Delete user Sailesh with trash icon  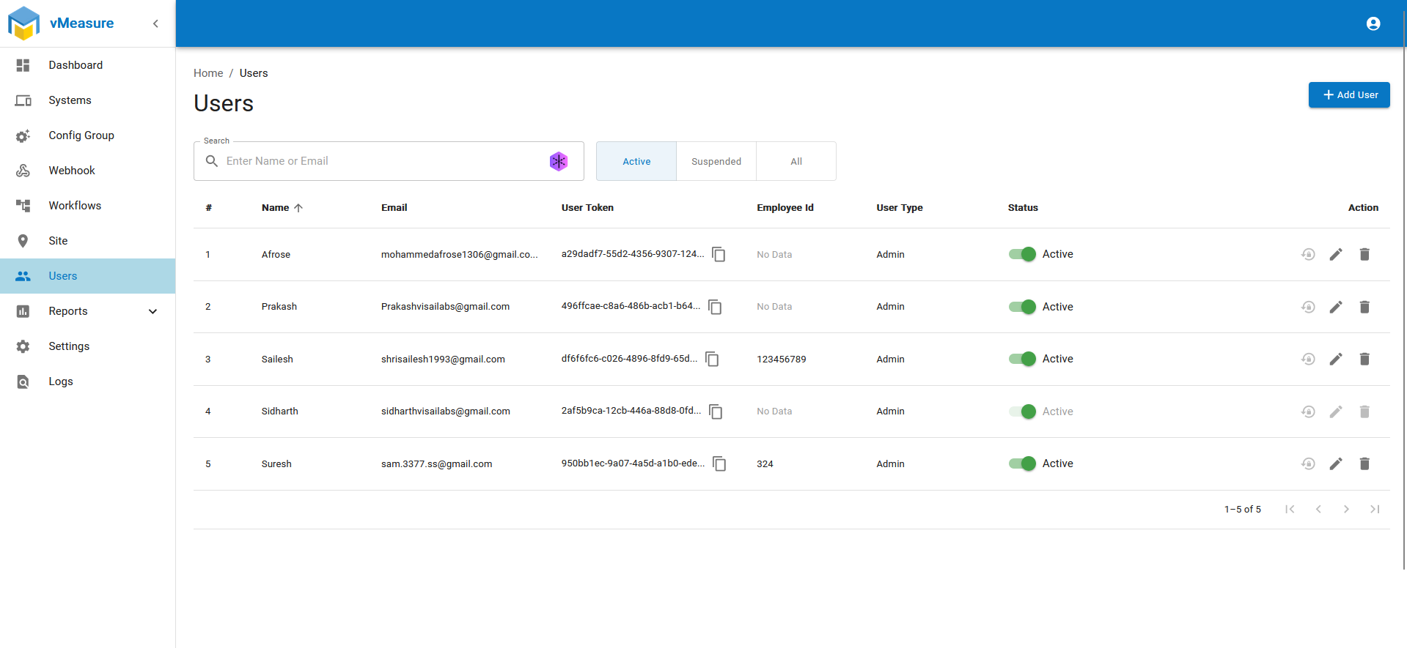1364,359
